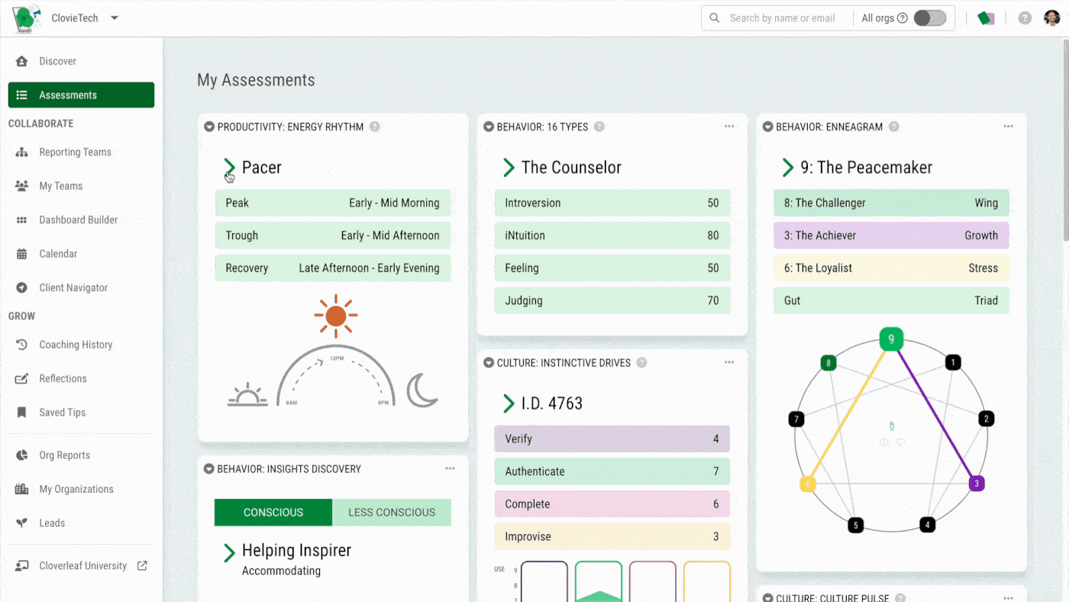Click the Org Reports pie chart icon
This screenshot has width=1069, height=602.
(22, 455)
